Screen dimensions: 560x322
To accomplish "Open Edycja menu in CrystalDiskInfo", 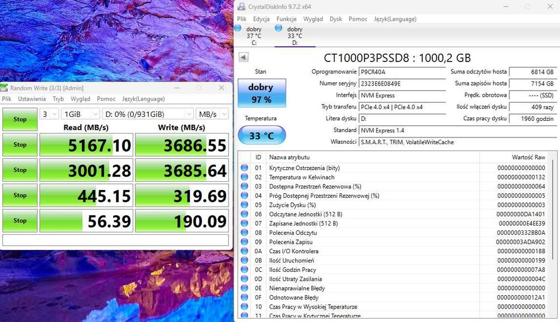I will point(261,19).
